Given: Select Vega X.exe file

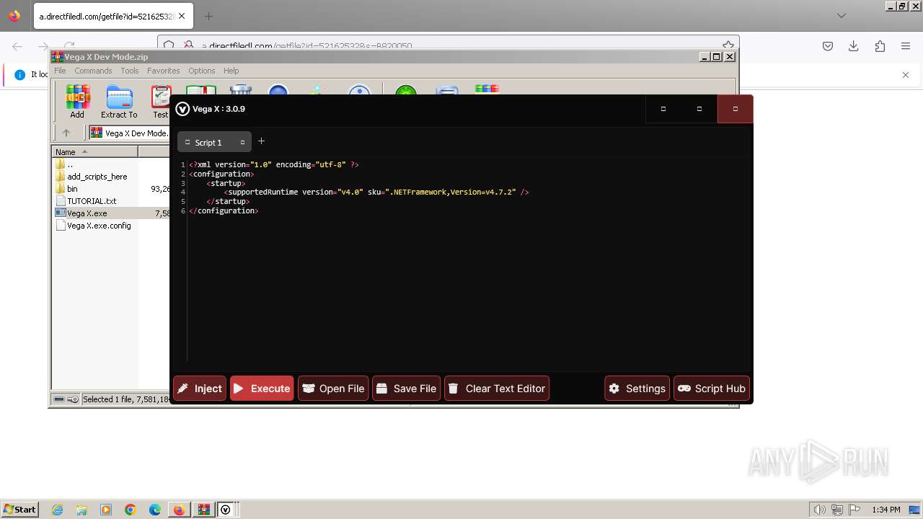Looking at the screenshot, I should click(x=87, y=213).
